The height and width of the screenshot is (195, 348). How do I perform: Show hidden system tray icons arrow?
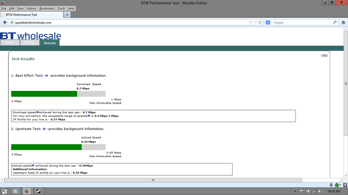pyautogui.click(x=295, y=191)
